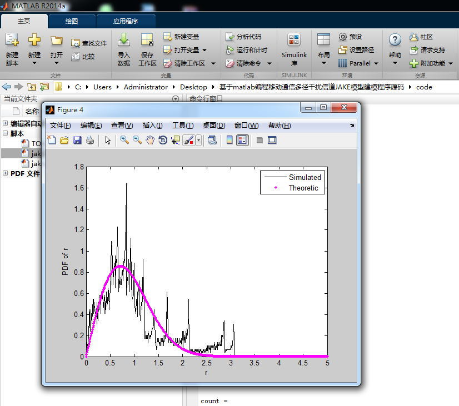Open the 编辑(E) menu in Figure 4
This screenshot has height=406, width=459.
click(91, 126)
